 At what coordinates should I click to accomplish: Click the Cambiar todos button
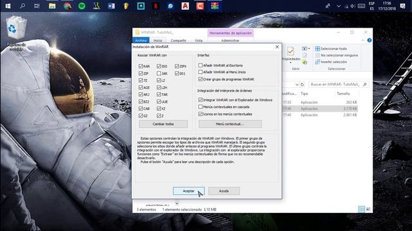coord(163,124)
